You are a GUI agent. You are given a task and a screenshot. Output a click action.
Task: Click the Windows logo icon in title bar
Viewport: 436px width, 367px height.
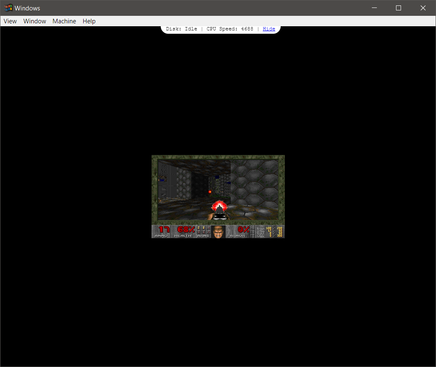pyautogui.click(x=8, y=8)
